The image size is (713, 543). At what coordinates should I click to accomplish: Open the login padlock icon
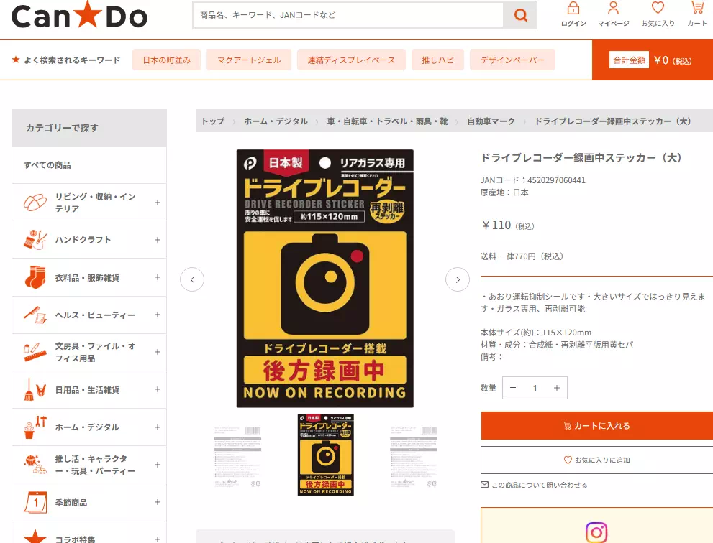573,10
